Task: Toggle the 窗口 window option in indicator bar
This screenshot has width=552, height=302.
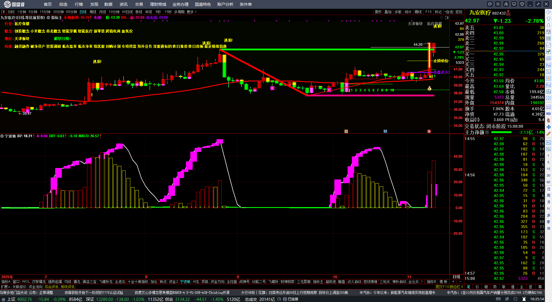Action: tap(16, 282)
